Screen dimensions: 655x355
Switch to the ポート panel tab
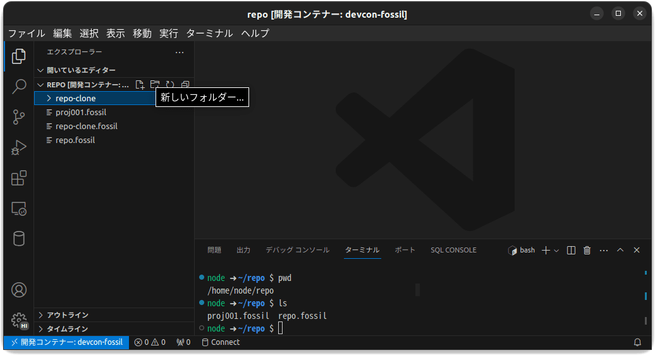[x=405, y=250]
